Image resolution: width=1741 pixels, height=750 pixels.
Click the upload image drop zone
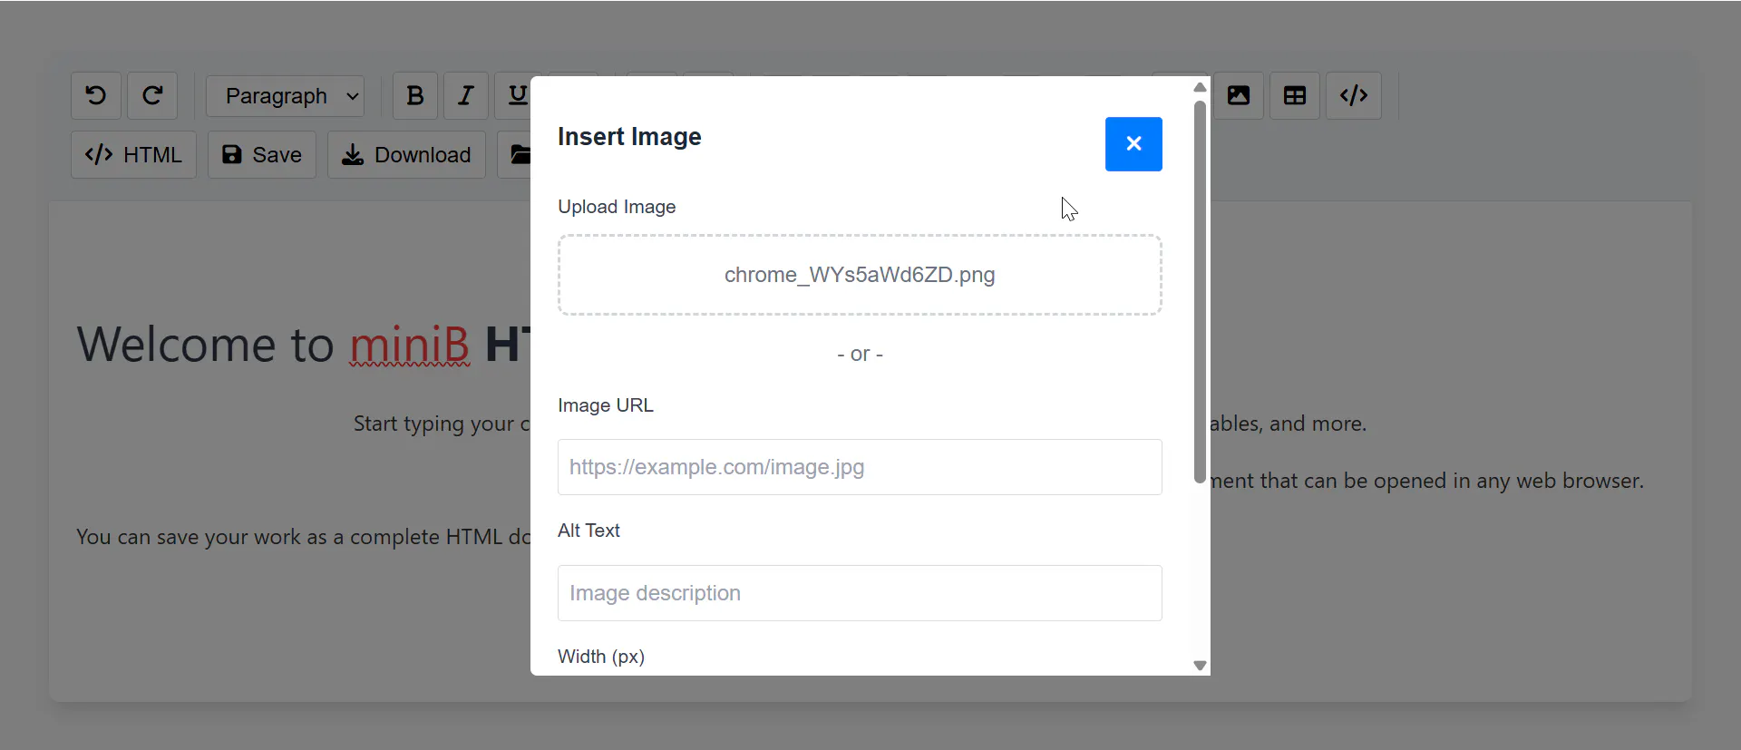860,275
